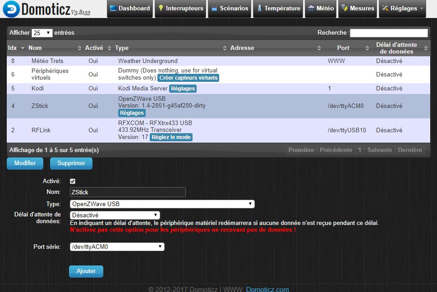Click the Dashboard monitor icon
This screenshot has height=292, width=437.
coord(113,9)
